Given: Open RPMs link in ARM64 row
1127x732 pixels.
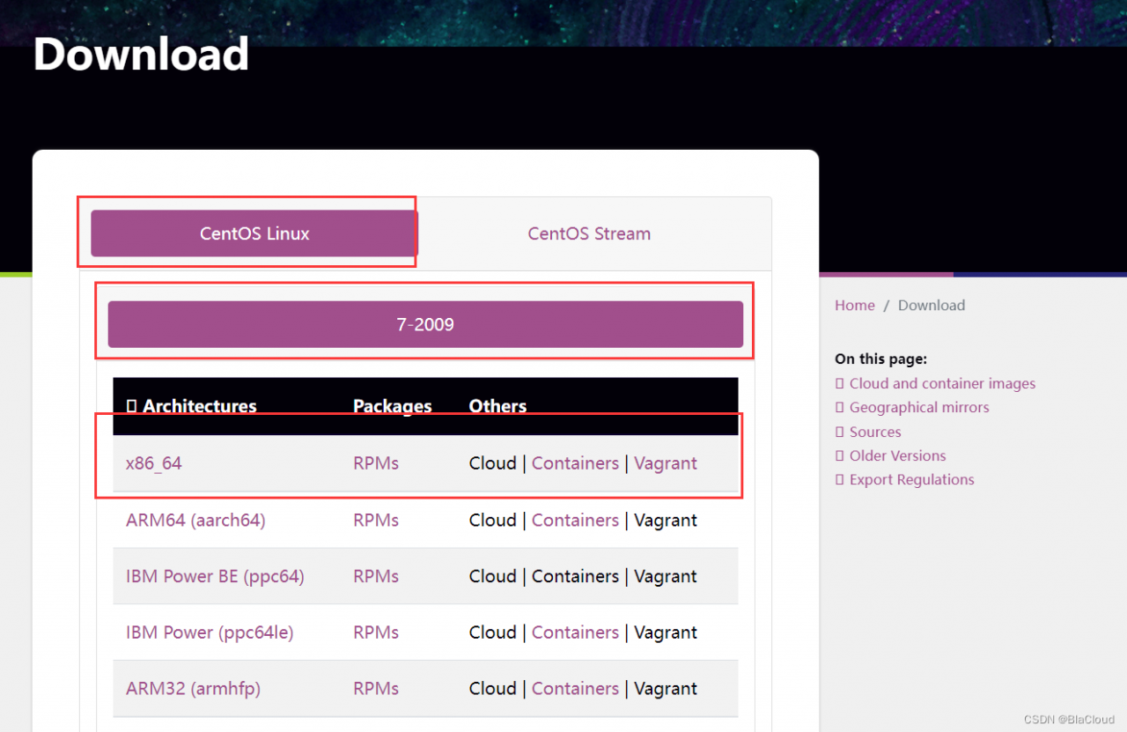Looking at the screenshot, I should [x=376, y=520].
